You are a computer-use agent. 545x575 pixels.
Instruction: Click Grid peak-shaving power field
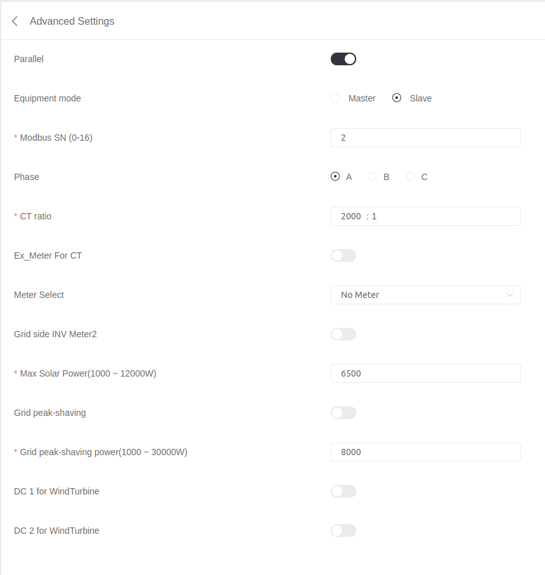click(425, 452)
